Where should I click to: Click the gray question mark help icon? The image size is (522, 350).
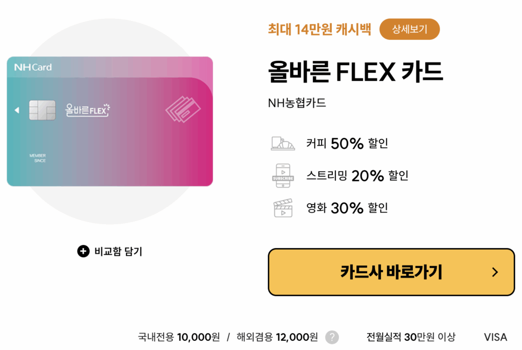tap(332, 337)
